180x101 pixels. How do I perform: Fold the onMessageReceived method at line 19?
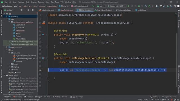[47, 58]
